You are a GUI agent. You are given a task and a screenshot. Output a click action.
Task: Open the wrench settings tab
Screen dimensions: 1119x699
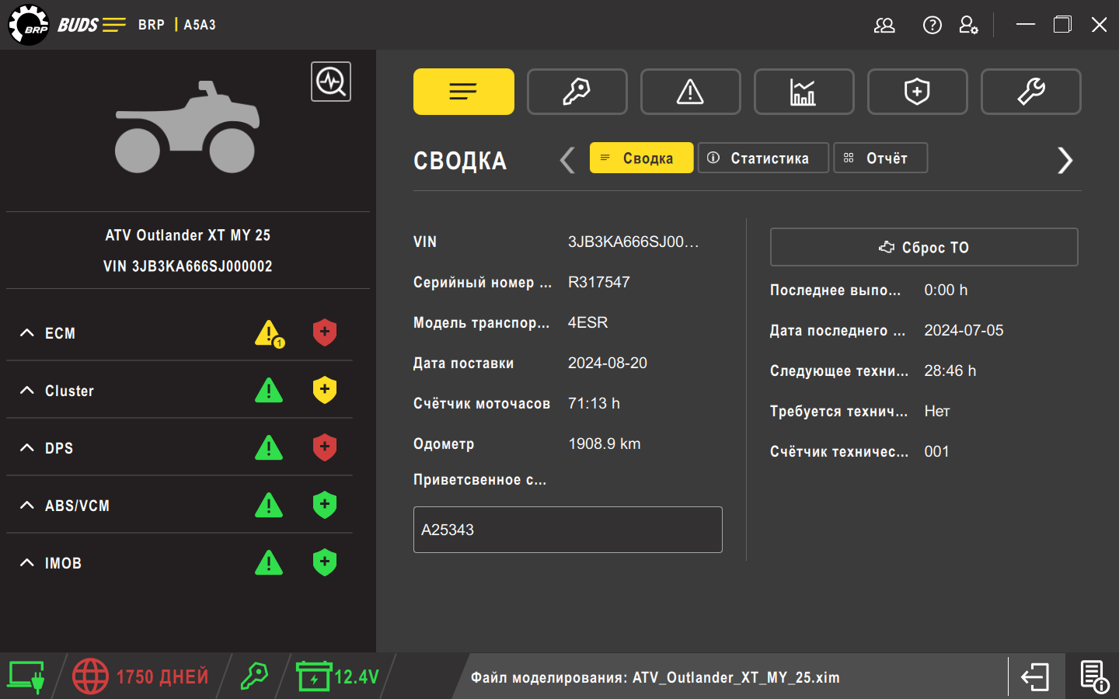tap(1030, 92)
